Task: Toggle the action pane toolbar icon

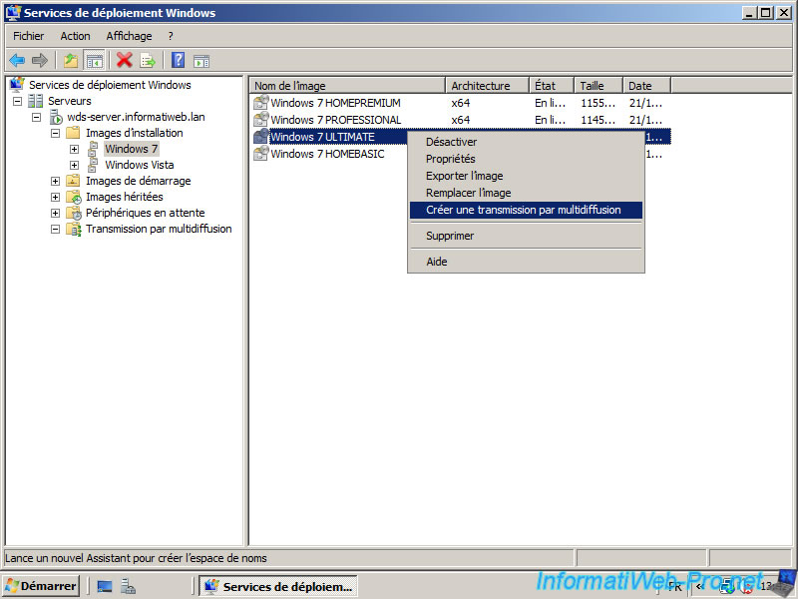Action: pyautogui.click(x=201, y=61)
